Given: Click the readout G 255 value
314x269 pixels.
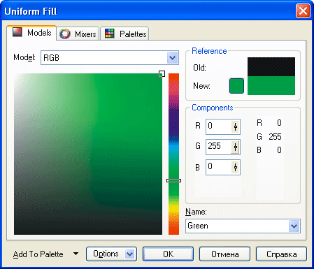Looking at the screenshot, I should [275, 137].
